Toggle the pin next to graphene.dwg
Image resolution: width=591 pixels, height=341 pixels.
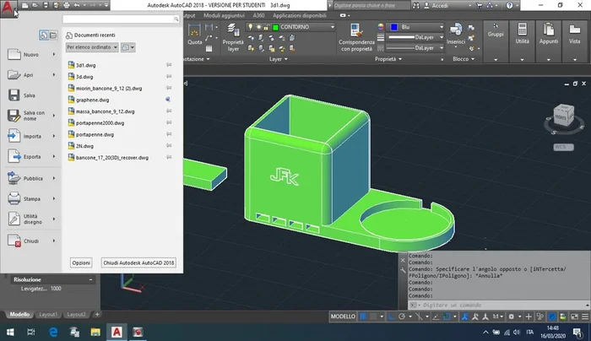[x=169, y=99]
